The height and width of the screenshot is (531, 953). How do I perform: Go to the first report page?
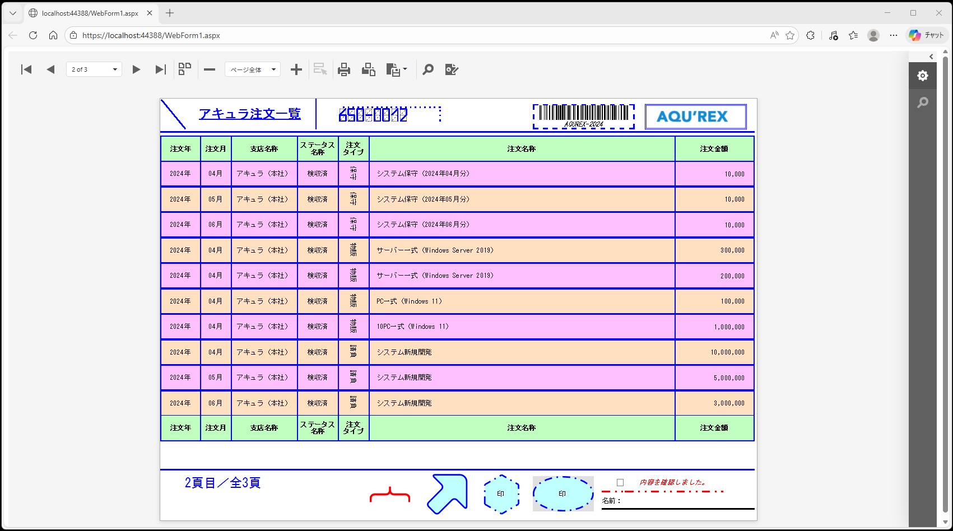[26, 69]
